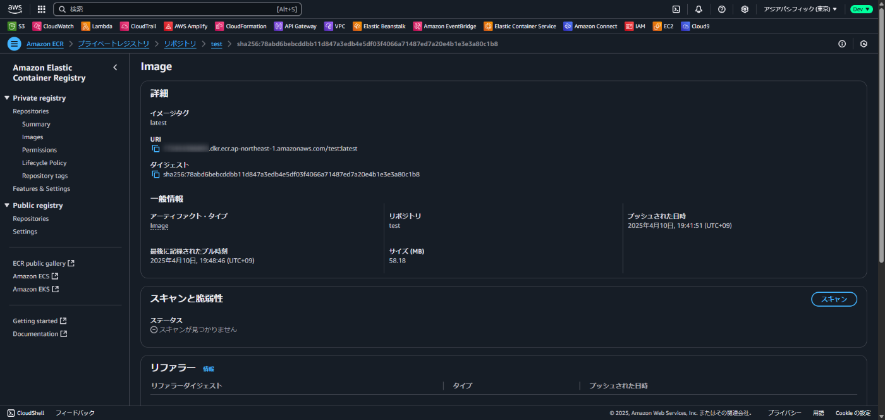Screen dimensions: 885x420
Task: Open the API Gateway shortcut
Action: click(x=296, y=27)
